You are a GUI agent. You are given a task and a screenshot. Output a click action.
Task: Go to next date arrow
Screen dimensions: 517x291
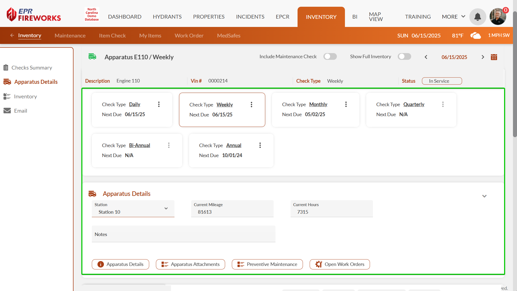click(x=483, y=57)
